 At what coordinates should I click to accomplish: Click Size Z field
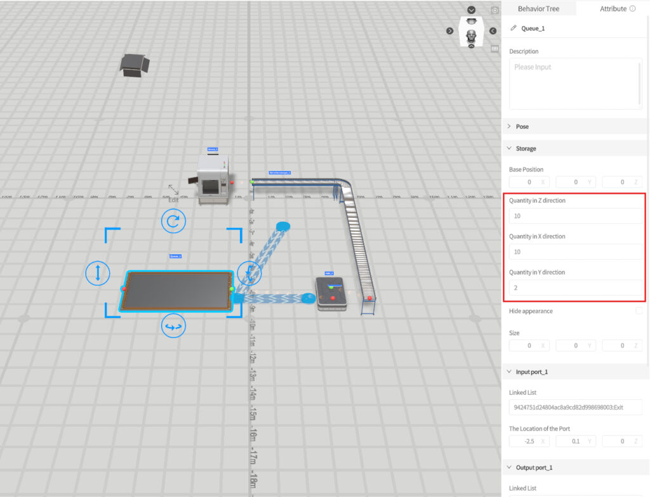[x=622, y=345]
